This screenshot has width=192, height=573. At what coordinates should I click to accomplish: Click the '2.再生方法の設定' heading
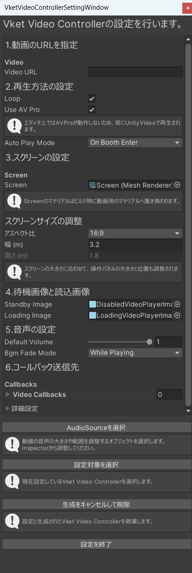[39, 87]
